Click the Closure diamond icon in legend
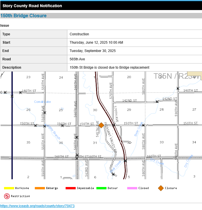202x210 pixels. [x=161, y=188]
